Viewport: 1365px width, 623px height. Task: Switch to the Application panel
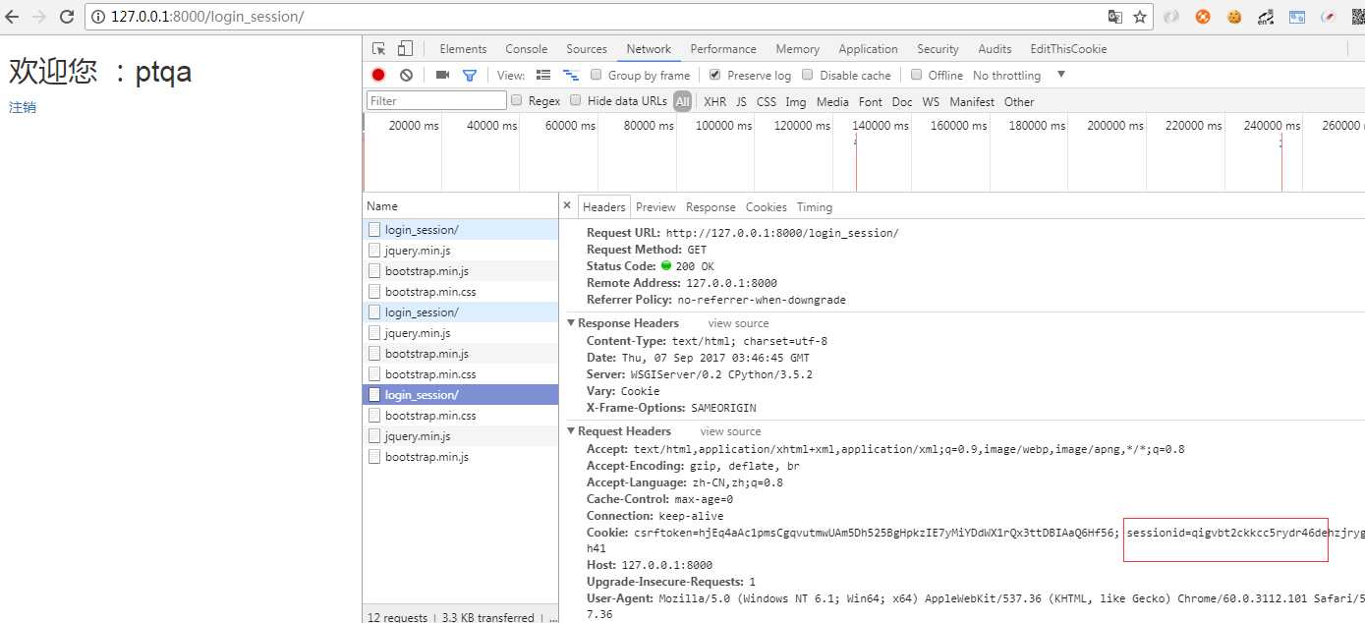tap(868, 49)
